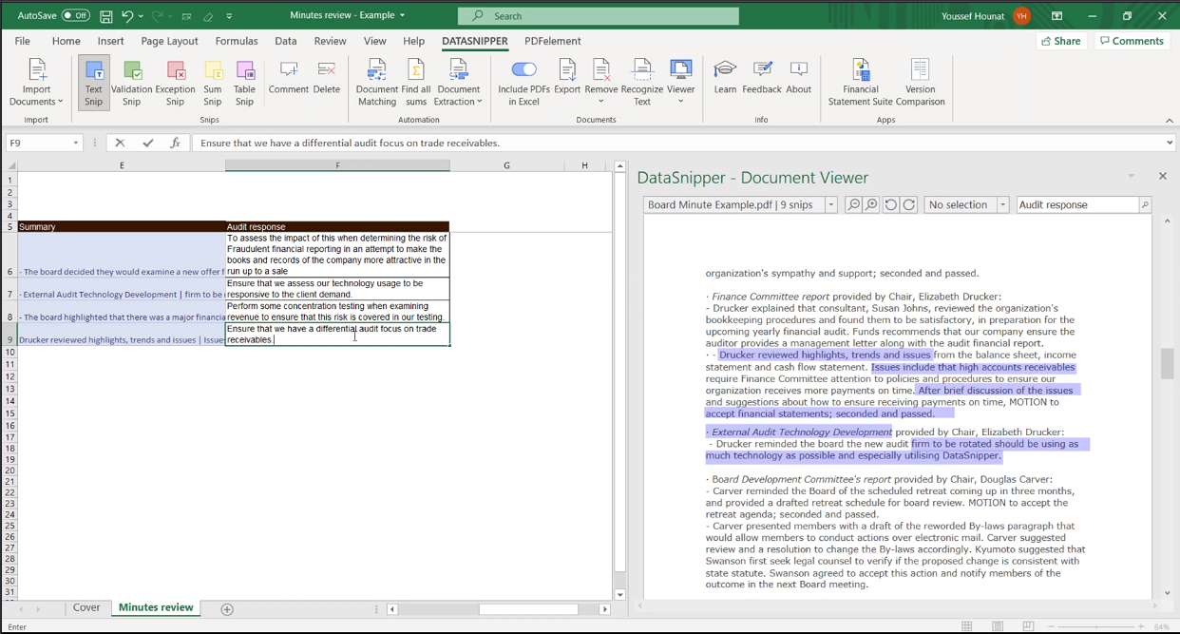Rotate the document clockwise
This screenshot has width=1180, height=634.
pos(909,205)
